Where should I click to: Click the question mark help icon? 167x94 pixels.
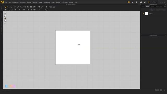(x=141, y=2)
